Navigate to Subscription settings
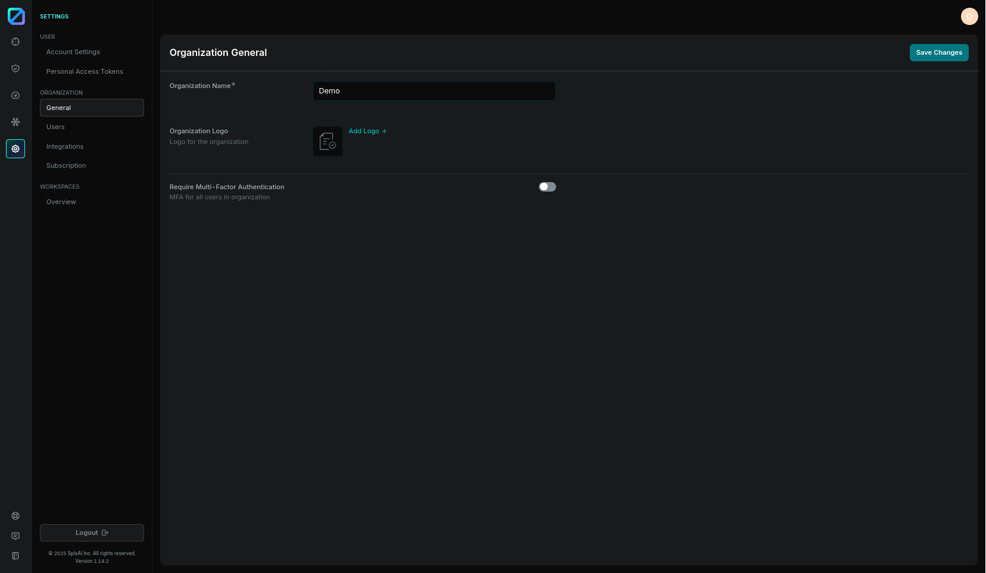The width and height of the screenshot is (986, 573). [66, 166]
